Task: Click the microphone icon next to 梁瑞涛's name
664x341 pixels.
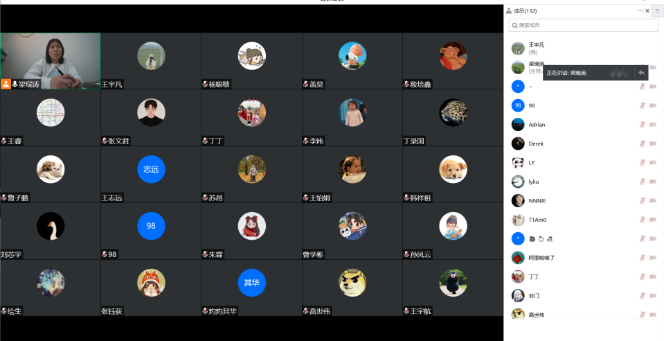Action: [15, 85]
